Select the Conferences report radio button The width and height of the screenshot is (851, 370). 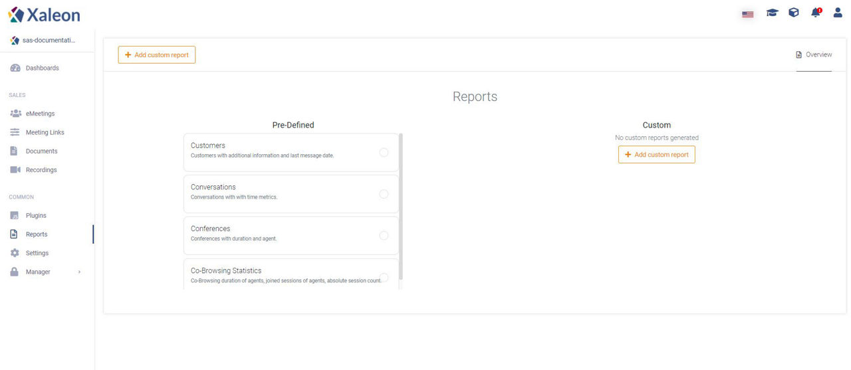pyautogui.click(x=384, y=235)
